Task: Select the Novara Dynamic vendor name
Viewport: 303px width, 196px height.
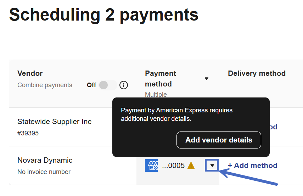Action: pos(45,160)
